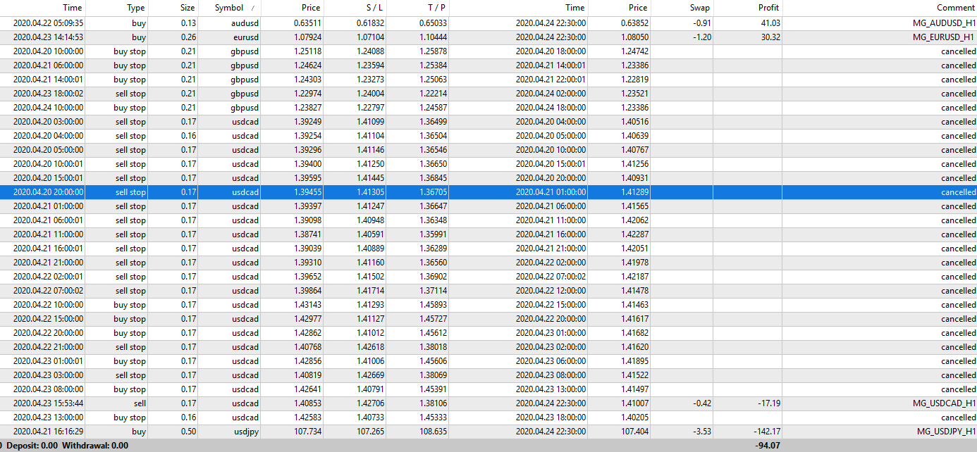This screenshot has width=977, height=452.
Task: Select the size value 0.13
Action: (x=188, y=23)
